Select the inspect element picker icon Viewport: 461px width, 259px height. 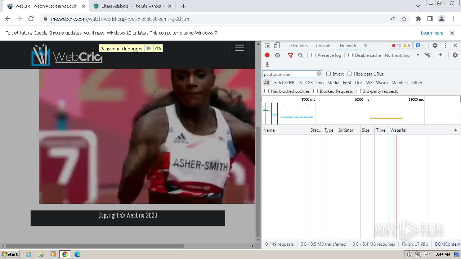(x=267, y=46)
